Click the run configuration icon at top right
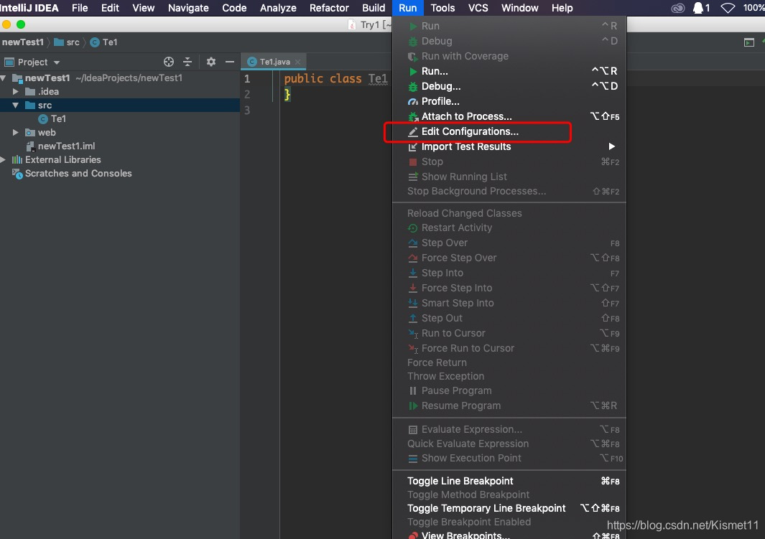 pyautogui.click(x=749, y=43)
